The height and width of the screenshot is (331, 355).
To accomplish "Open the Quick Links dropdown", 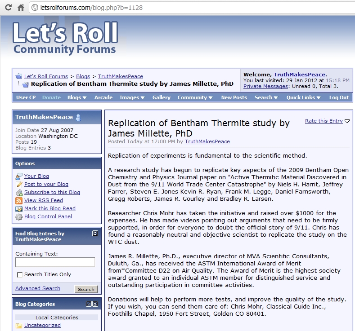I will [303, 97].
